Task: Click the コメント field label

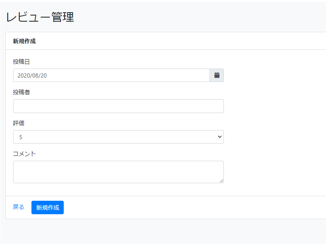Action: (x=25, y=154)
